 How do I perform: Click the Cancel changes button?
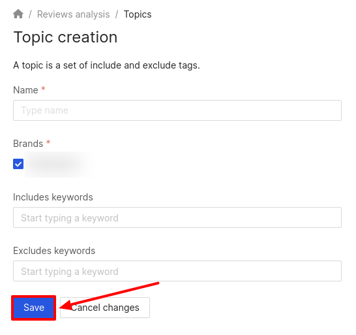pos(105,308)
